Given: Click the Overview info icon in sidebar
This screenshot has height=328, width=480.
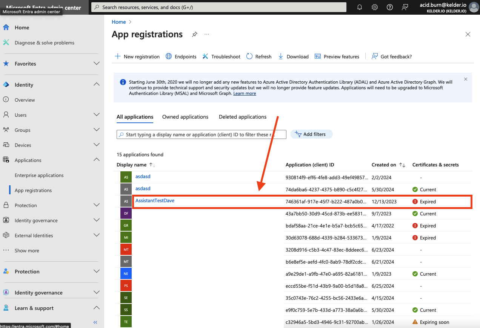Looking at the screenshot, I should [6, 100].
